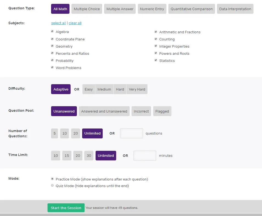Image resolution: width=262 pixels, height=216 pixels.
Task: Uncheck the Algebra subject checkbox
Action: pyautogui.click(x=52, y=31)
